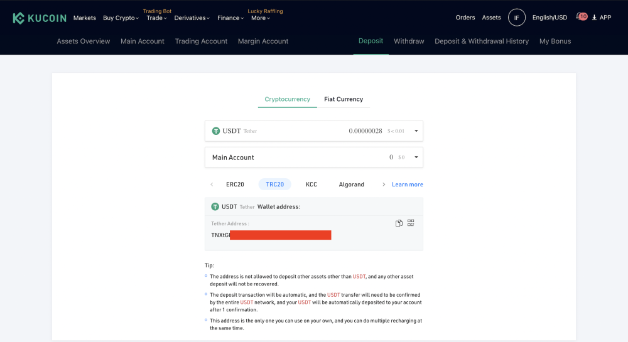Show next network options arrow
This screenshot has width=628, height=342.
384,184
